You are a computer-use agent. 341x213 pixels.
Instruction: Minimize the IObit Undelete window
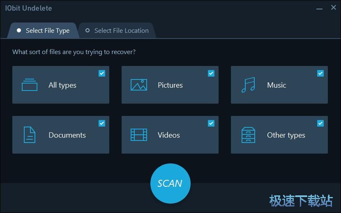pyautogui.click(x=319, y=9)
